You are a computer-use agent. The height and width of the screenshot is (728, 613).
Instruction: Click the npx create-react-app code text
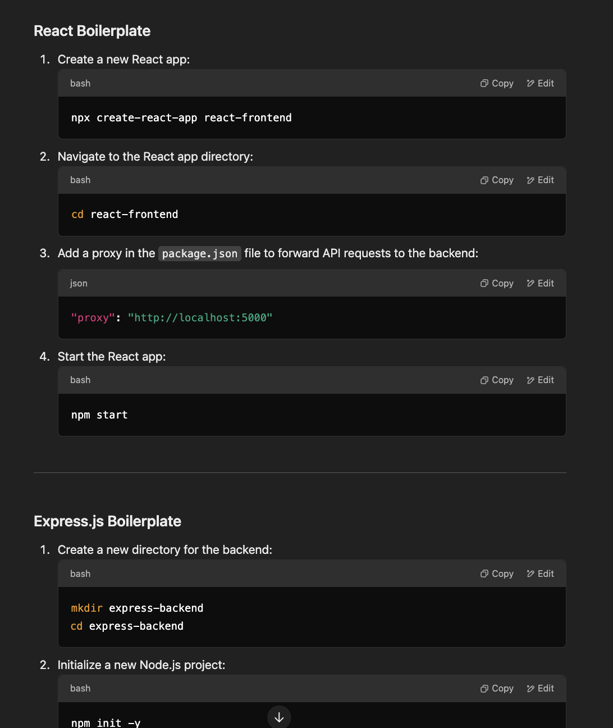tap(181, 118)
